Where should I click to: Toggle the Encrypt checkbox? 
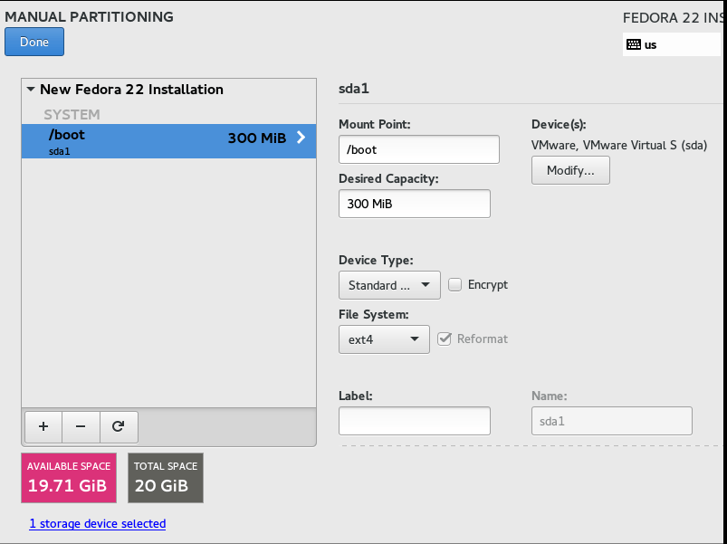coord(454,284)
